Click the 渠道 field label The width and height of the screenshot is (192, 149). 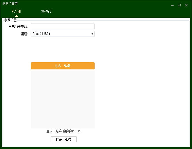24,34
